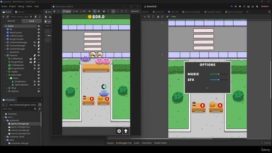Expand the data folder in the FileSystem
The width and height of the screenshot is (272, 153).
click(x=5, y=140)
